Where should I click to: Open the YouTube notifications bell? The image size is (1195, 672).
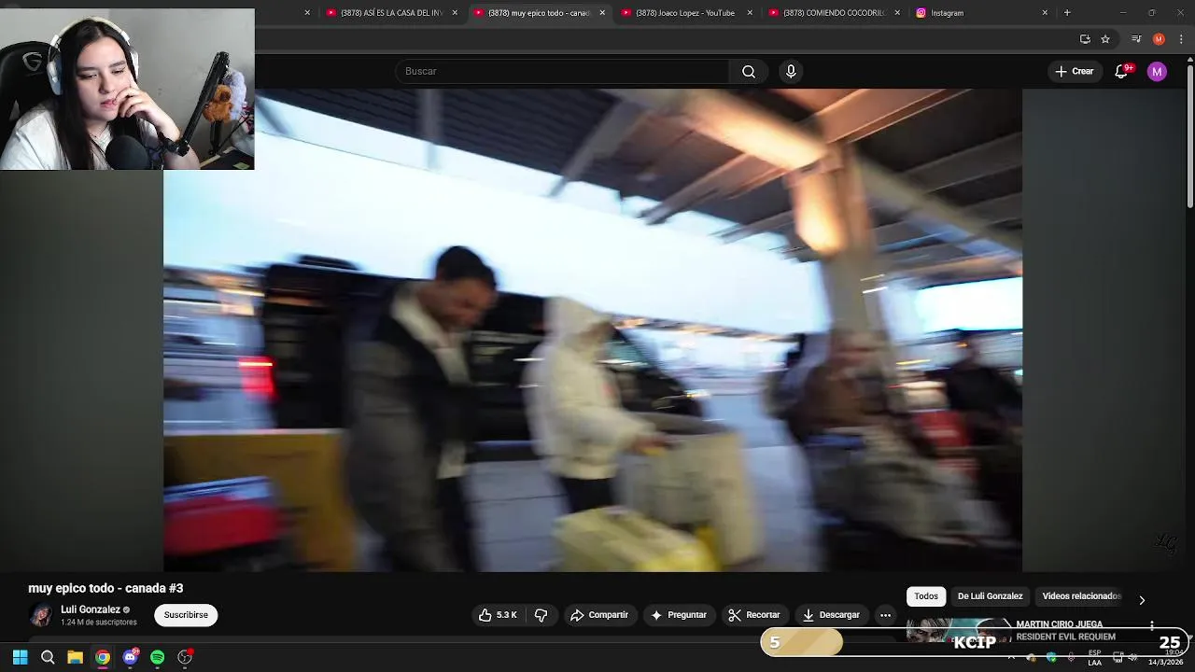1122,72
